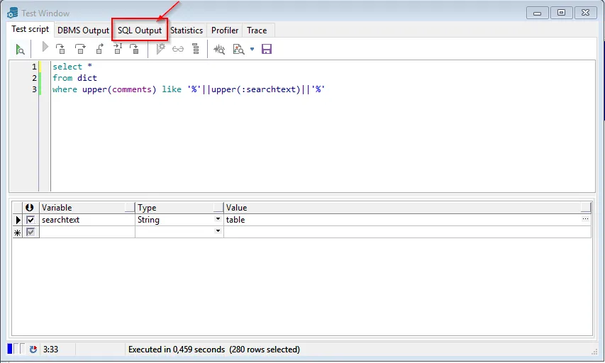Click the document-magnifier profiler report icon
Screen dimensions: 605x363
point(238,50)
